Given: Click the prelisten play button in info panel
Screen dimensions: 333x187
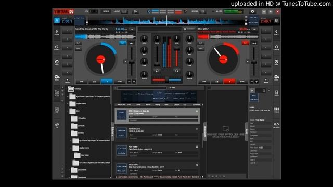Looking at the screenshot, I should 252,91.
